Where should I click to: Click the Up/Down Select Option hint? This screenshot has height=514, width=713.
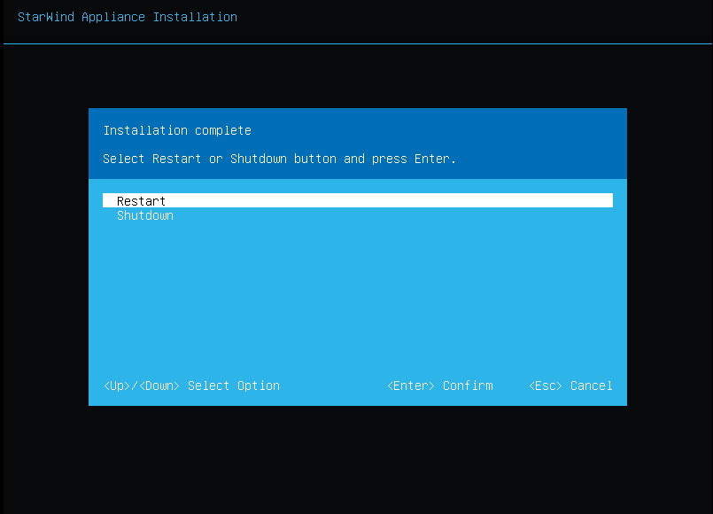tap(191, 385)
